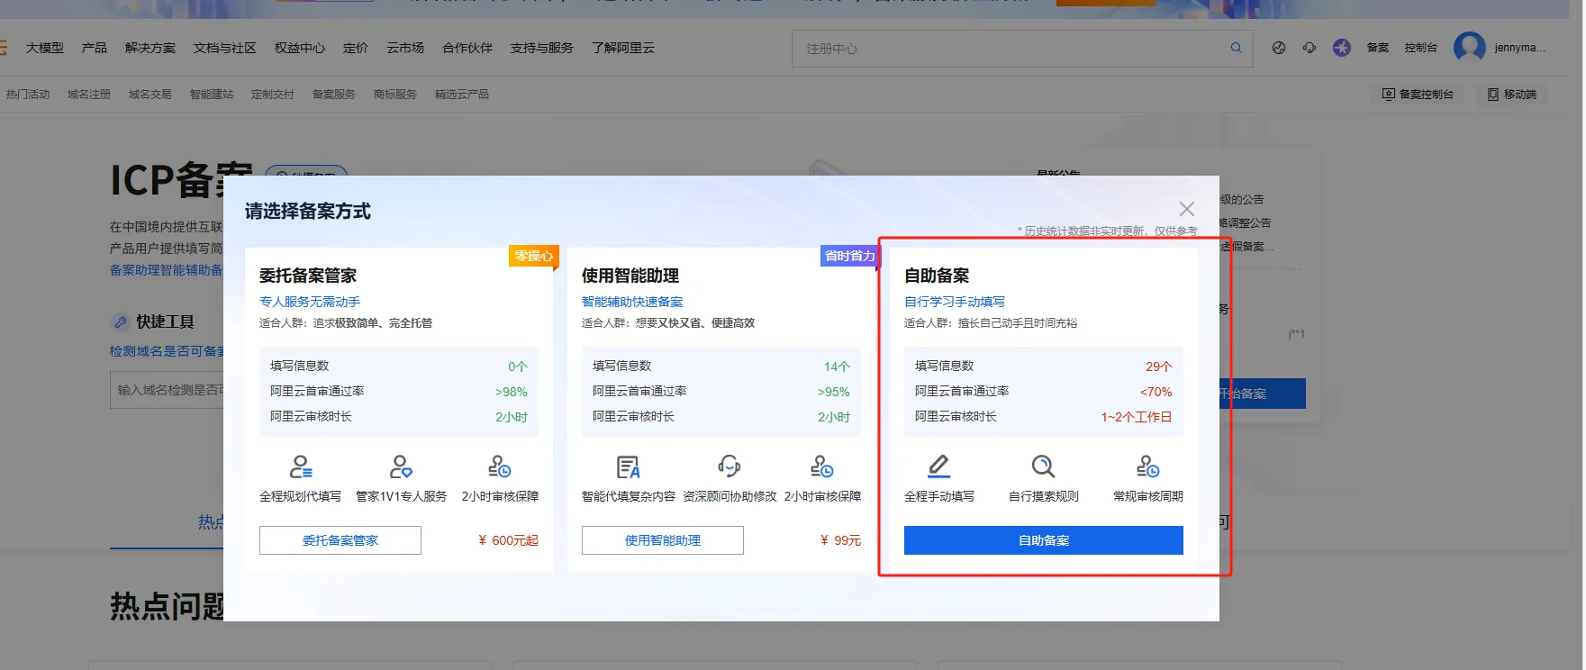Close the 请选择备案方式 dialog
The width and height of the screenshot is (1586, 670).
(1186, 209)
